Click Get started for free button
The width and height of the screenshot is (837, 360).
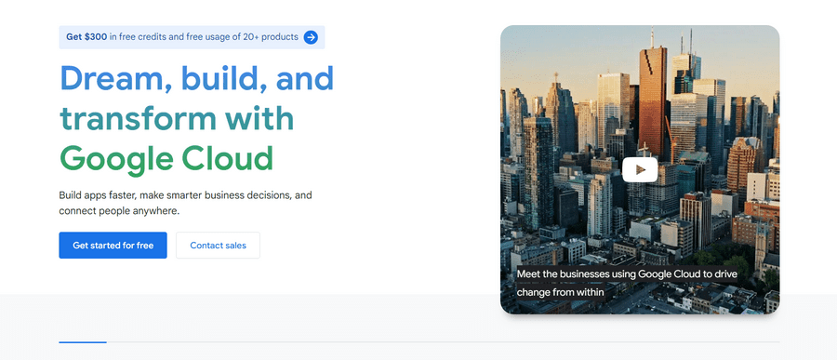(113, 246)
